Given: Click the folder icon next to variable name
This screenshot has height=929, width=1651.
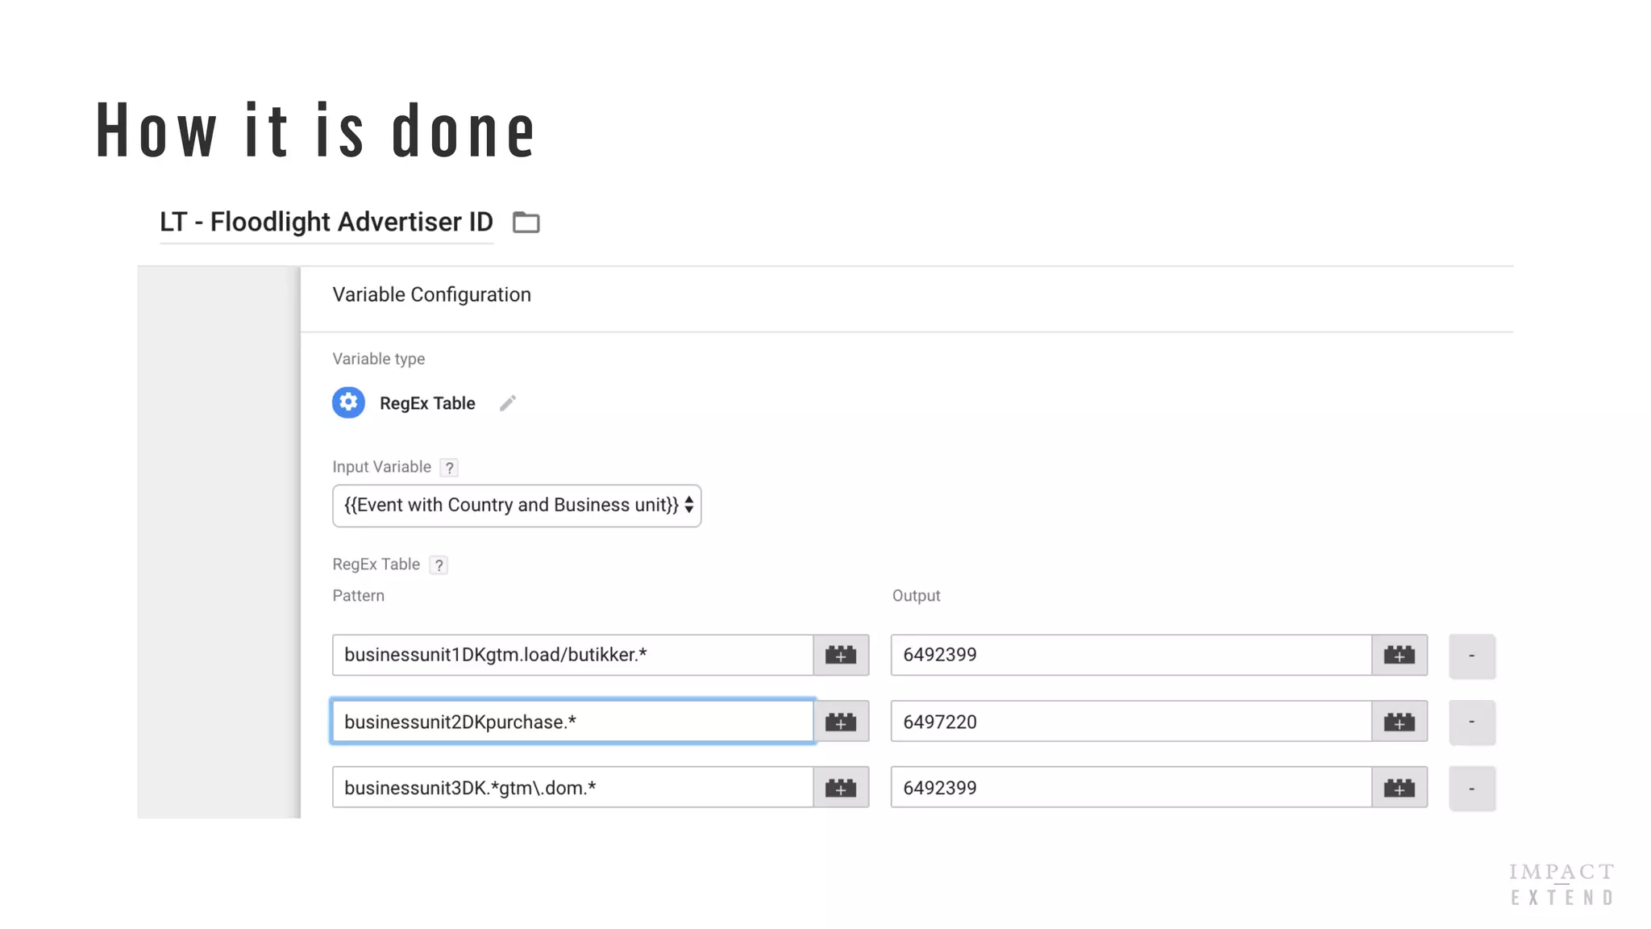Looking at the screenshot, I should (526, 222).
